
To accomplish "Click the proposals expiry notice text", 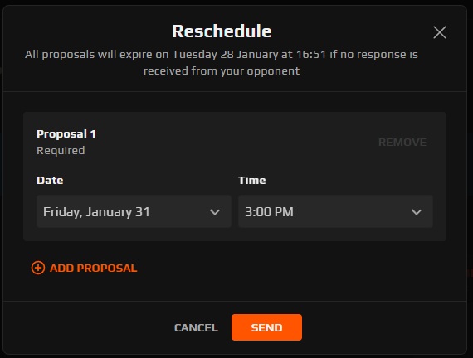I will (222, 63).
